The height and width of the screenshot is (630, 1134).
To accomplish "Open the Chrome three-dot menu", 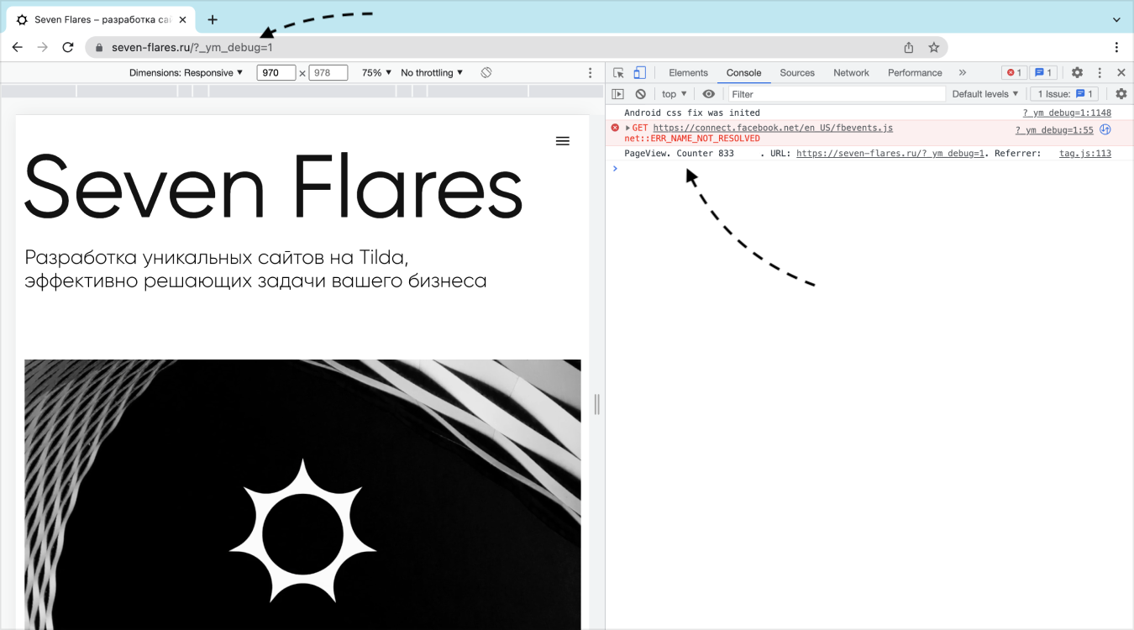I will [x=1116, y=47].
